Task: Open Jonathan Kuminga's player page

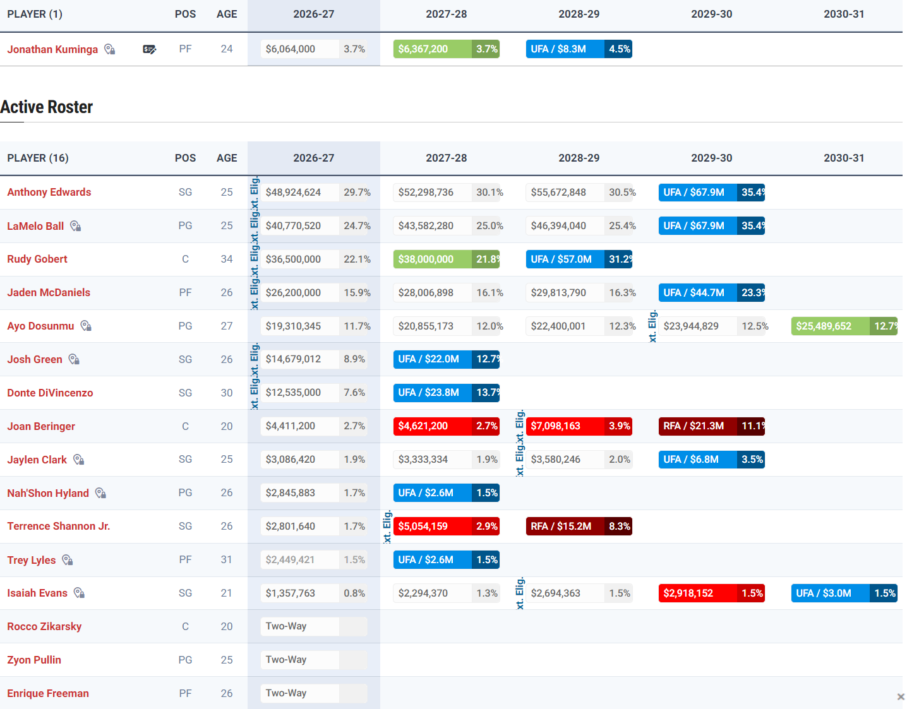Action: (x=52, y=49)
